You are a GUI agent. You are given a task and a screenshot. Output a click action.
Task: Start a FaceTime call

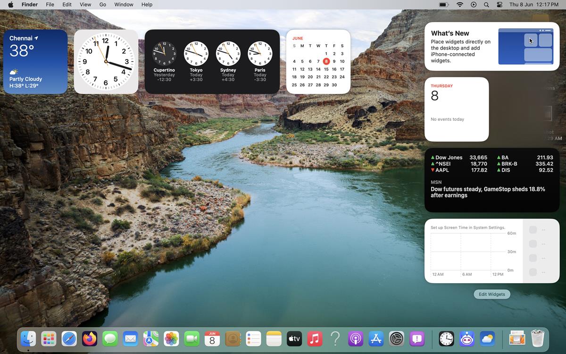click(x=191, y=338)
